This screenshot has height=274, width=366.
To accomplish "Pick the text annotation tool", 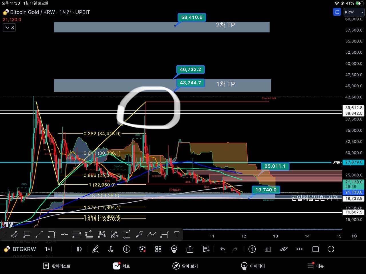I will point(177,234).
